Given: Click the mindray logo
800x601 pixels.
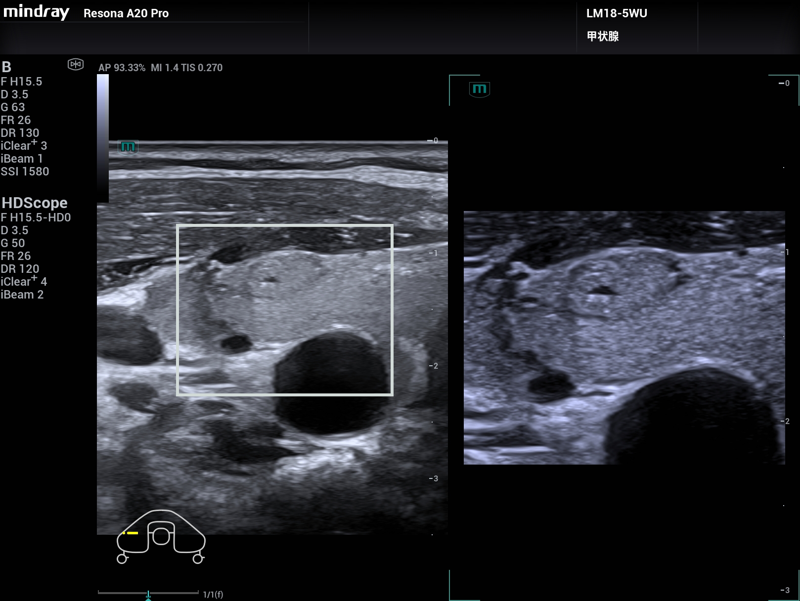Looking at the screenshot, I should point(36,11).
